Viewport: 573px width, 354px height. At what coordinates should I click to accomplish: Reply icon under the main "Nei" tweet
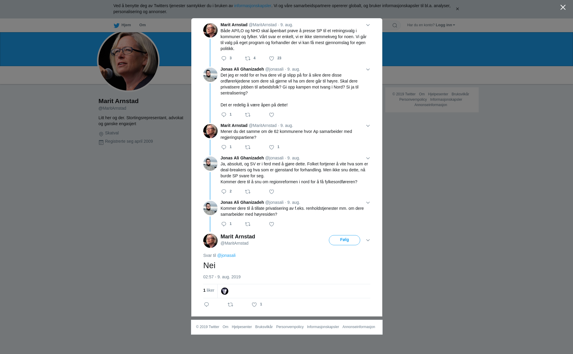click(x=207, y=305)
